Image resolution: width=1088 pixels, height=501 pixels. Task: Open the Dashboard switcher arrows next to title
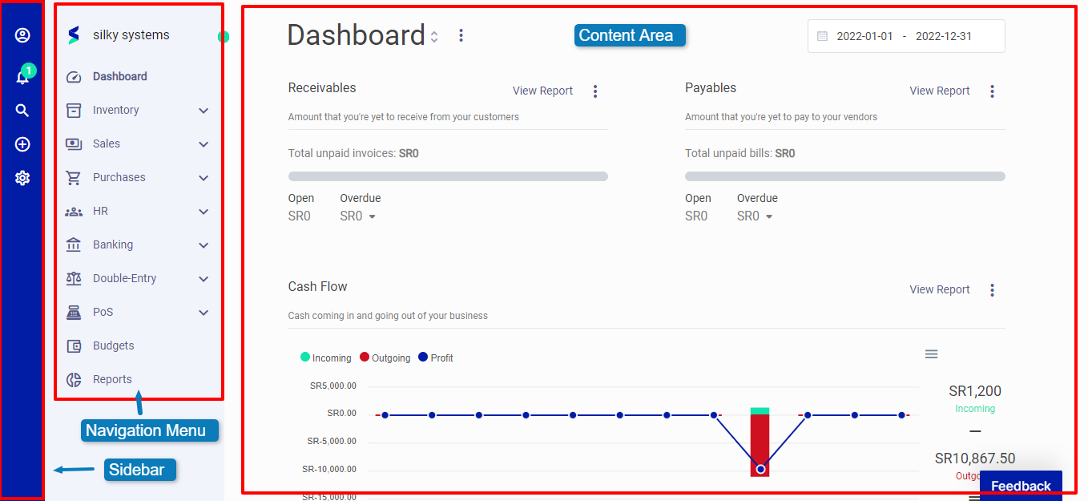(434, 37)
